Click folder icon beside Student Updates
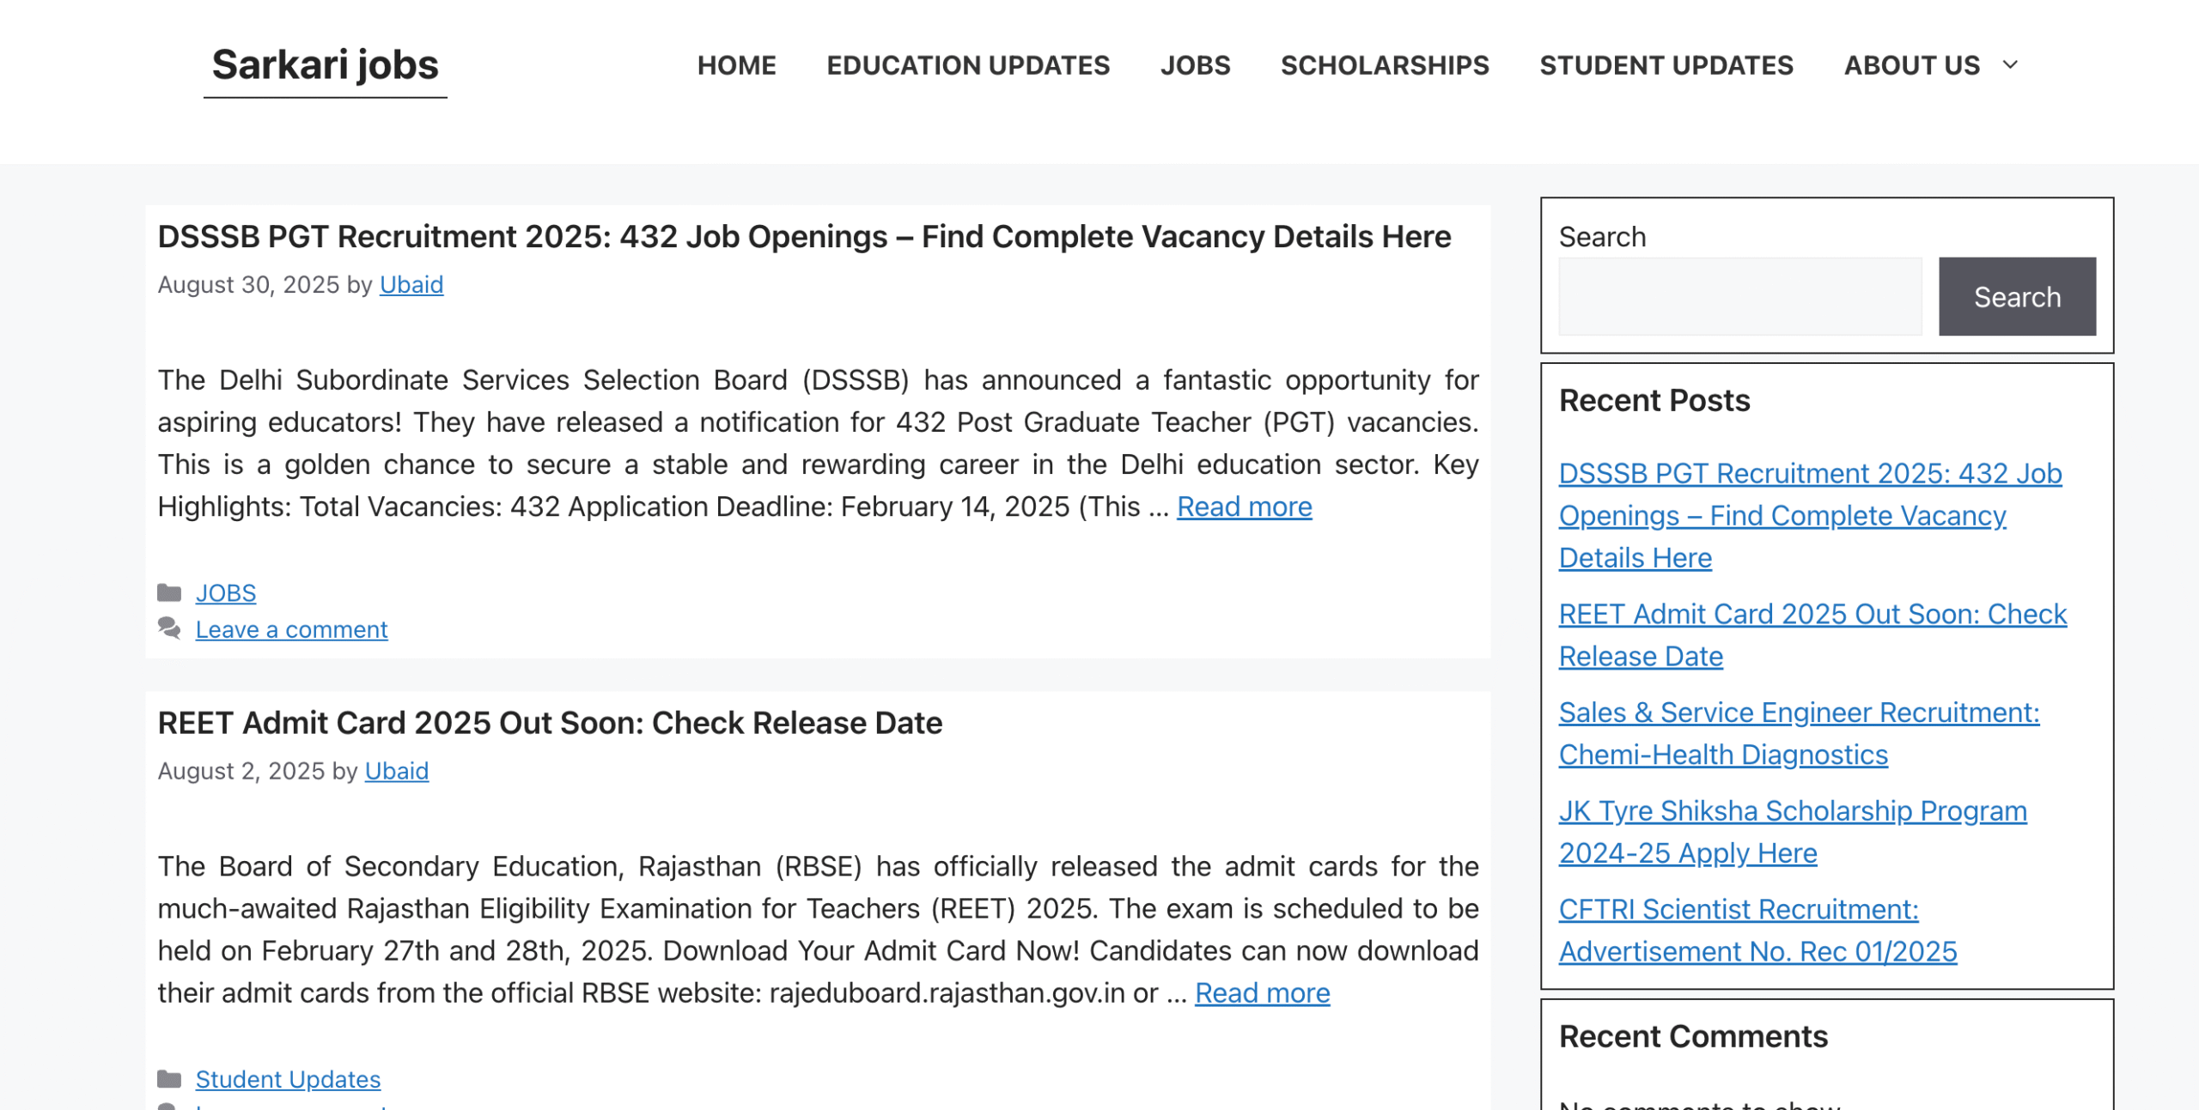 click(169, 1079)
